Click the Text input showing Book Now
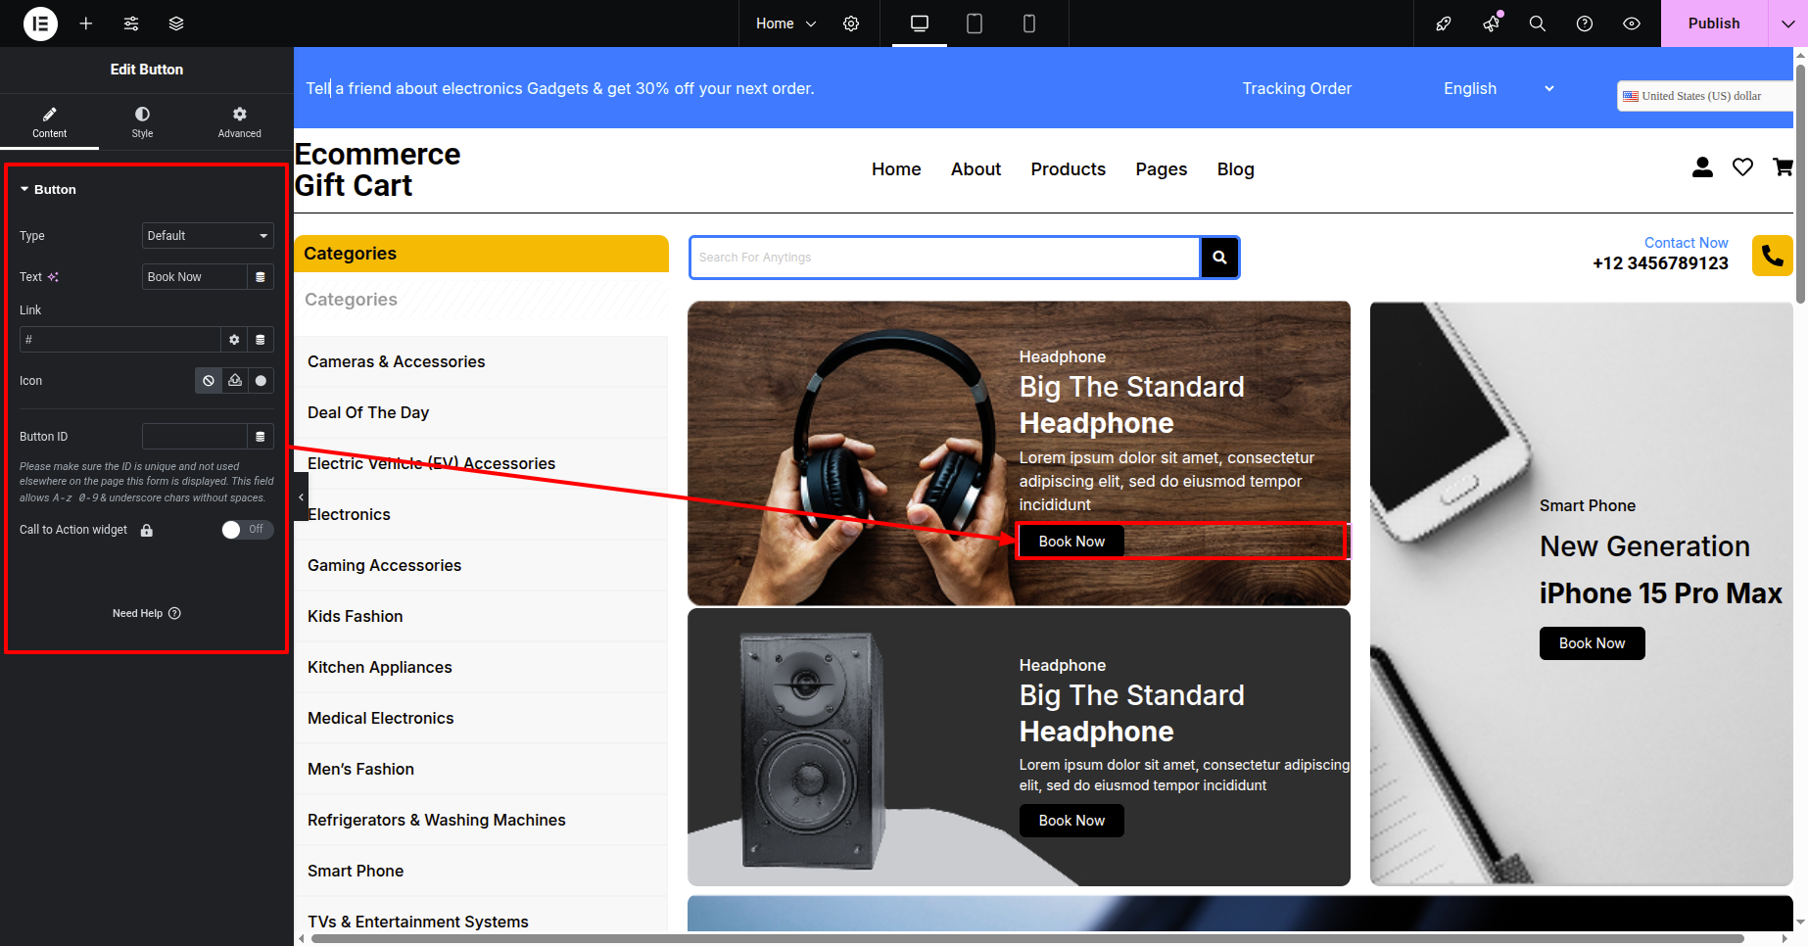 click(194, 277)
